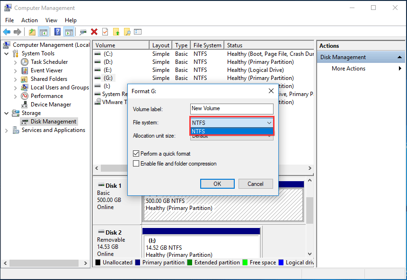The height and width of the screenshot is (280, 407).
Task: Click the red X delete toolbar icon
Action: (x=94, y=32)
